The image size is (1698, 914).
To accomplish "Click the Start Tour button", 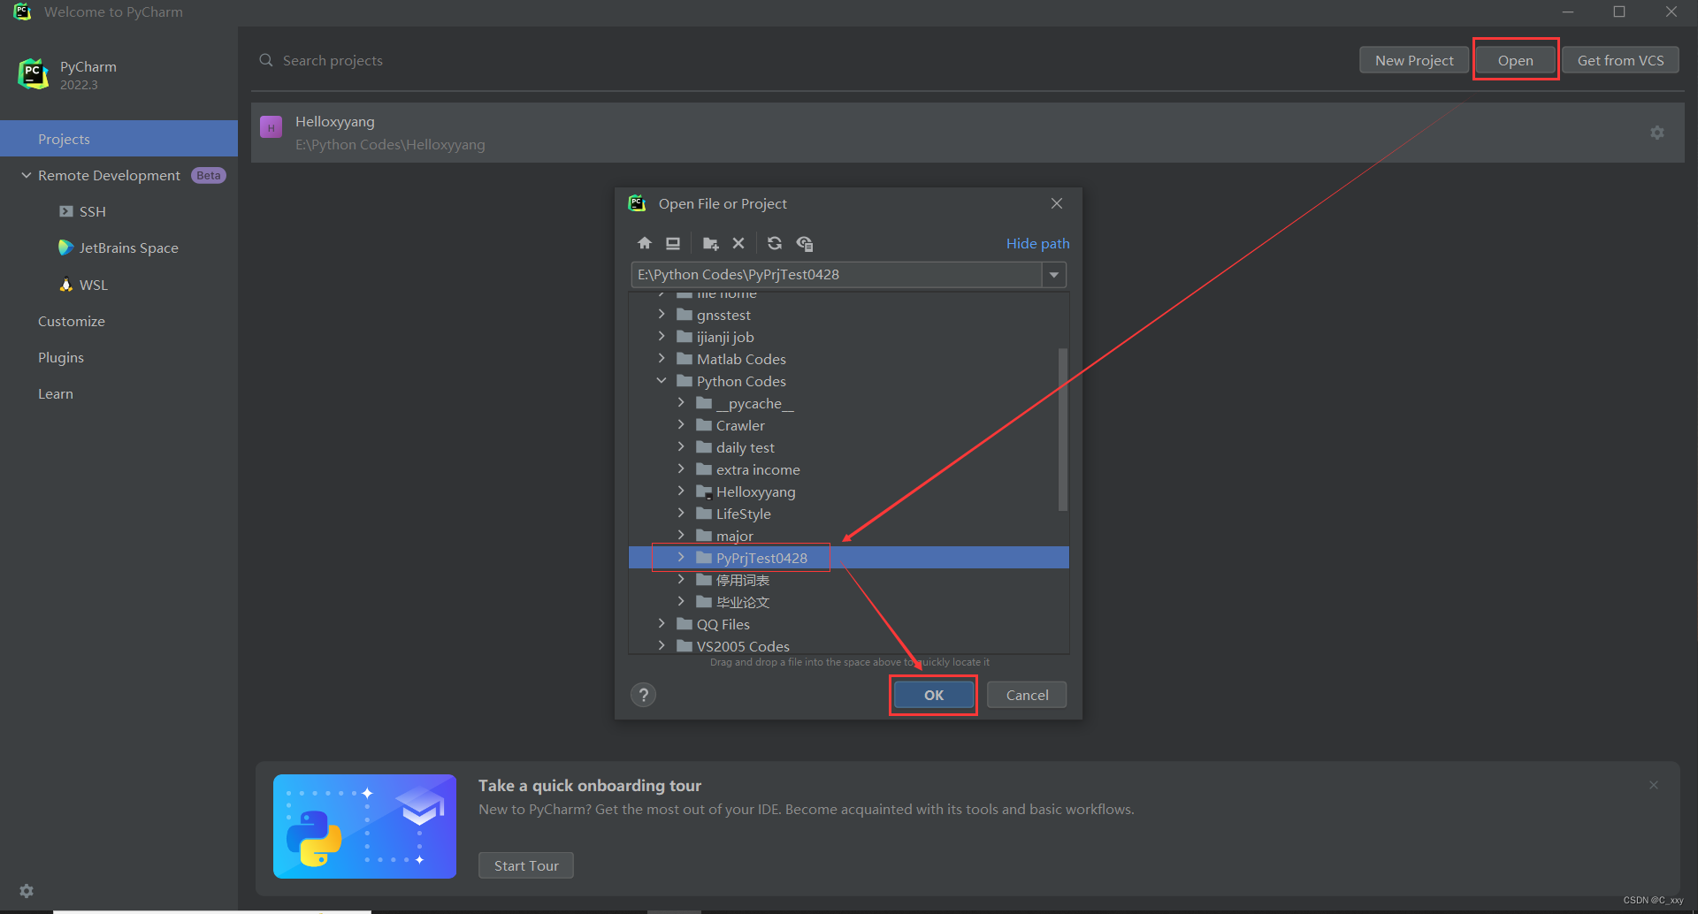I will coord(526,865).
